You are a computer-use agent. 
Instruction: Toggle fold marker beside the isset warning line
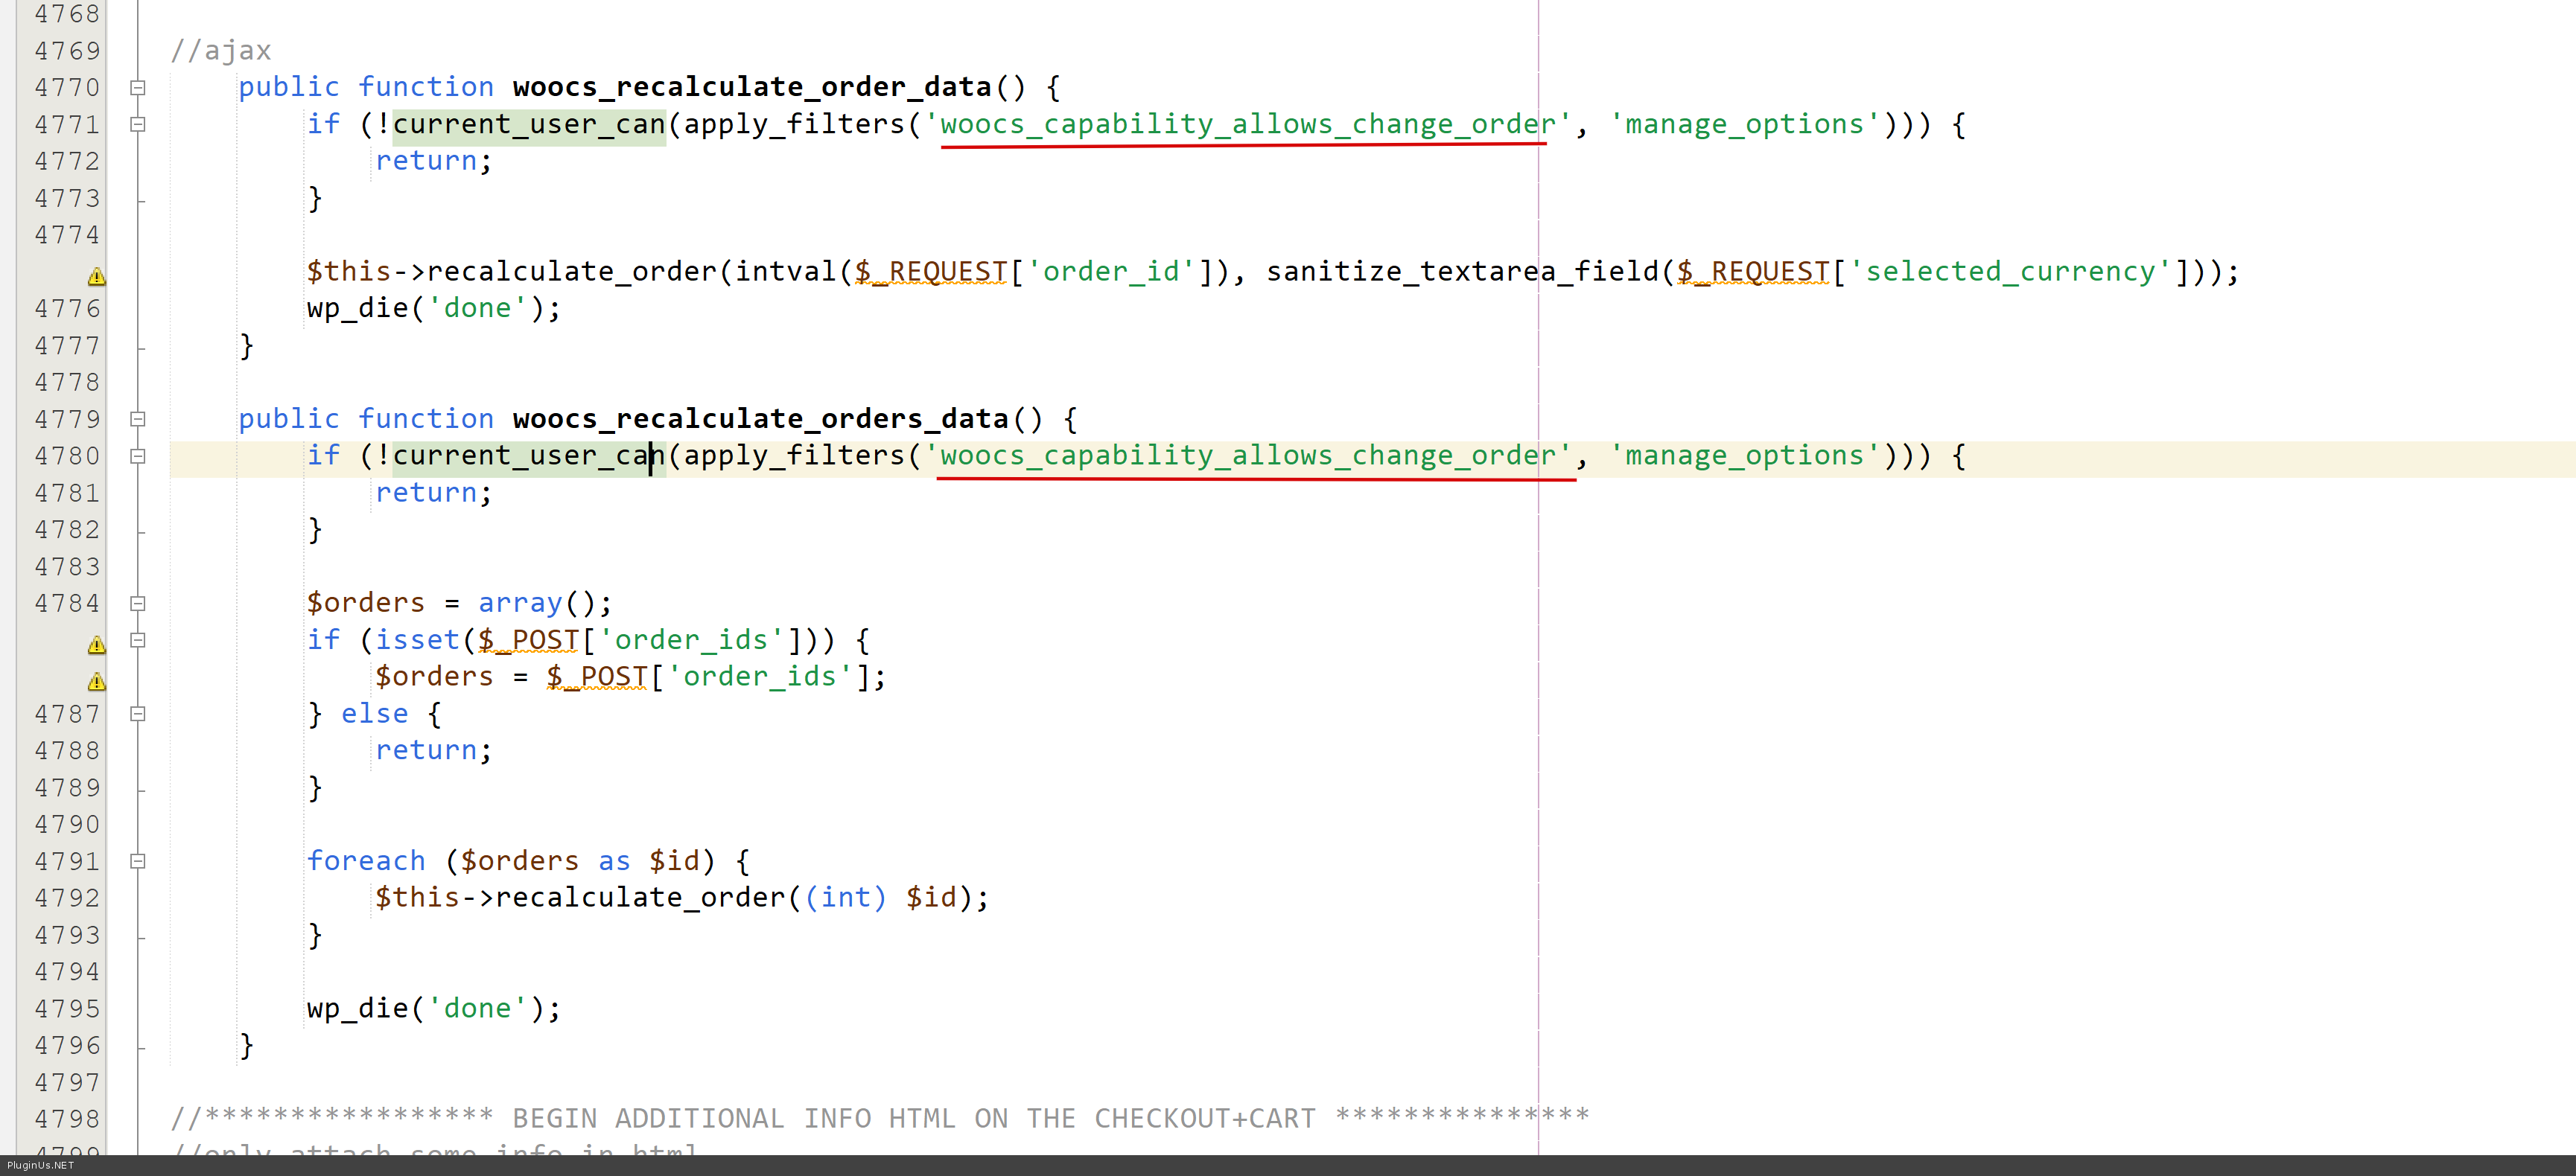click(x=138, y=640)
